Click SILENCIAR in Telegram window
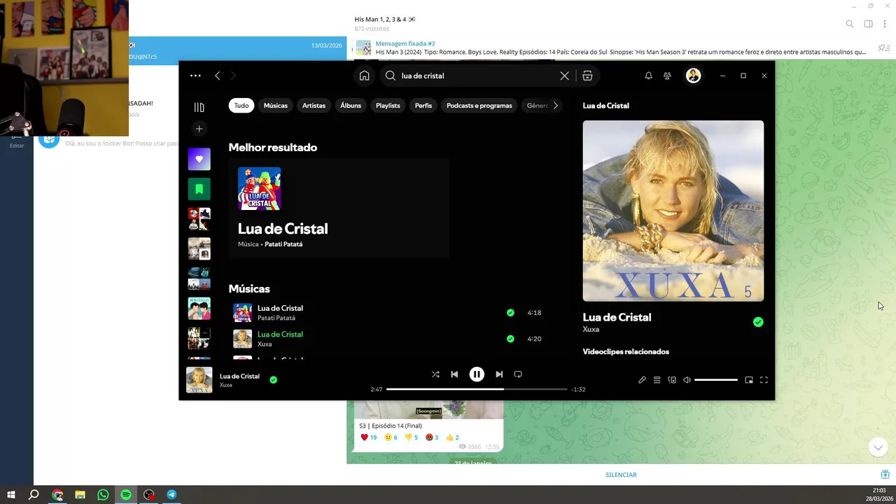The height and width of the screenshot is (504, 896). (x=621, y=475)
